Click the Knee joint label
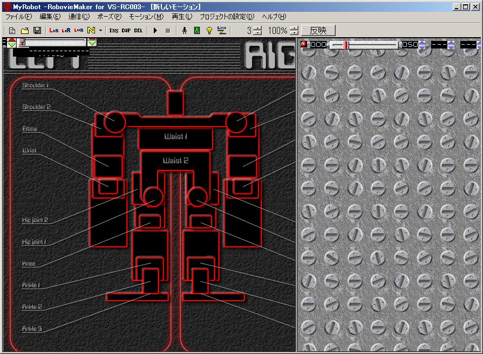Viewport: 483px width, 354px height. click(x=29, y=263)
